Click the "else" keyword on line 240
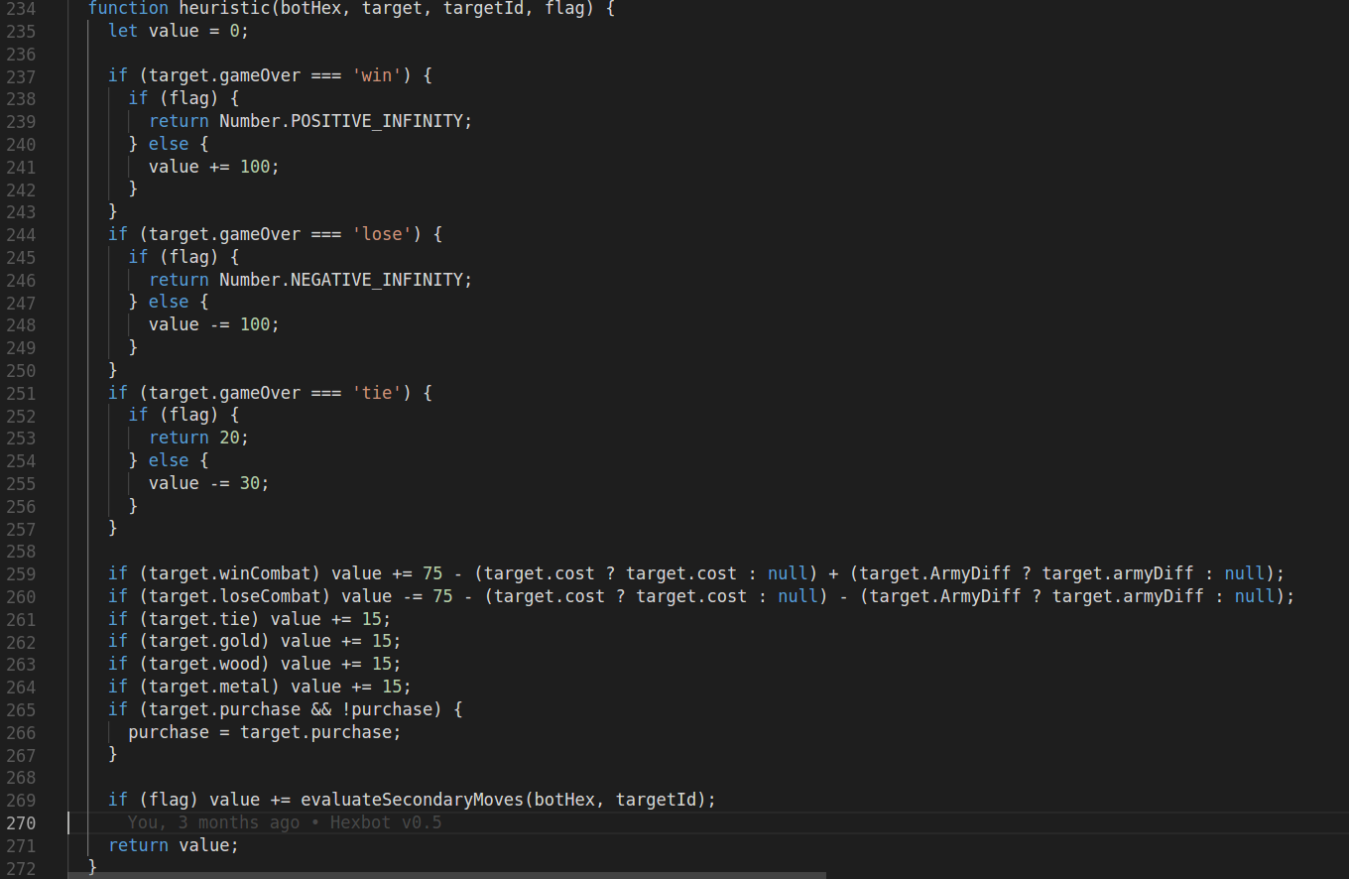The width and height of the screenshot is (1349, 879). point(169,144)
